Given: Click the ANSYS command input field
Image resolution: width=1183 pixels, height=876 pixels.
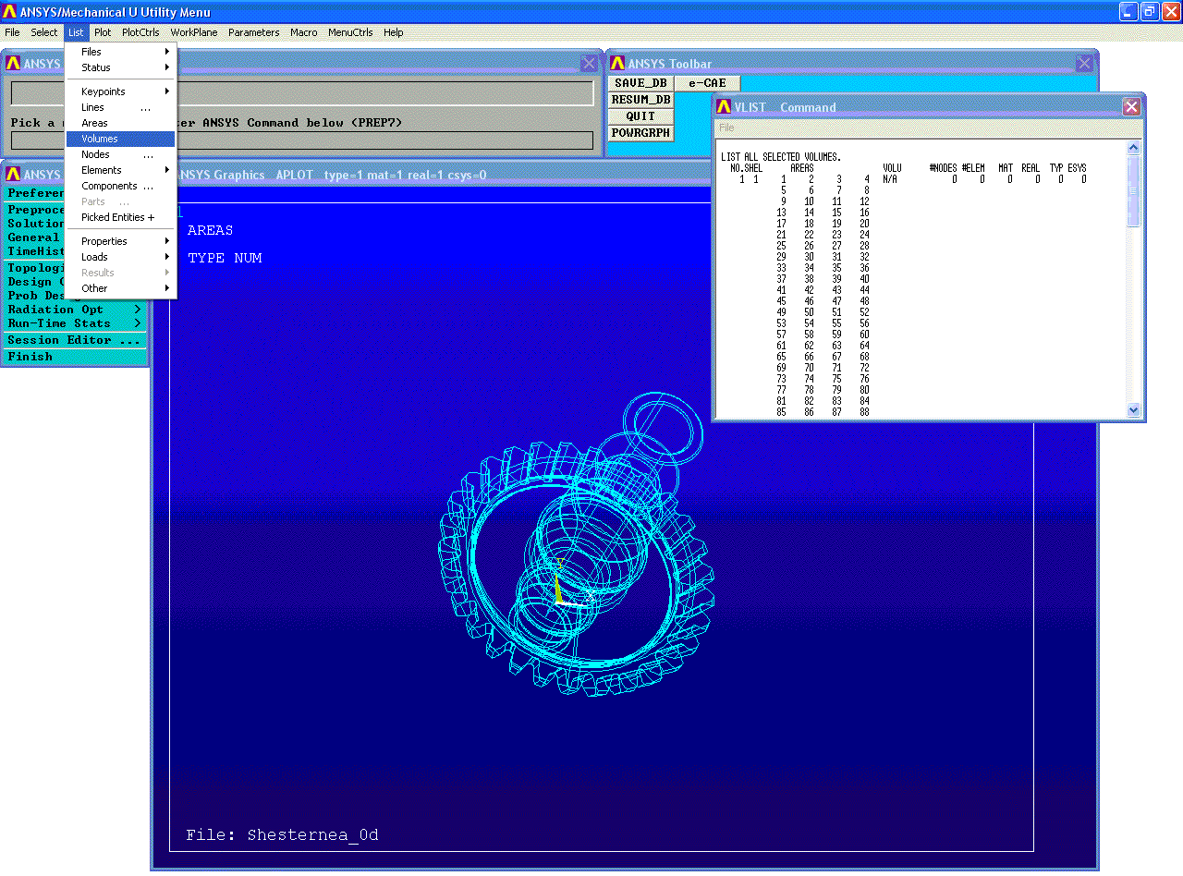Looking at the screenshot, I should pyautogui.click(x=302, y=140).
